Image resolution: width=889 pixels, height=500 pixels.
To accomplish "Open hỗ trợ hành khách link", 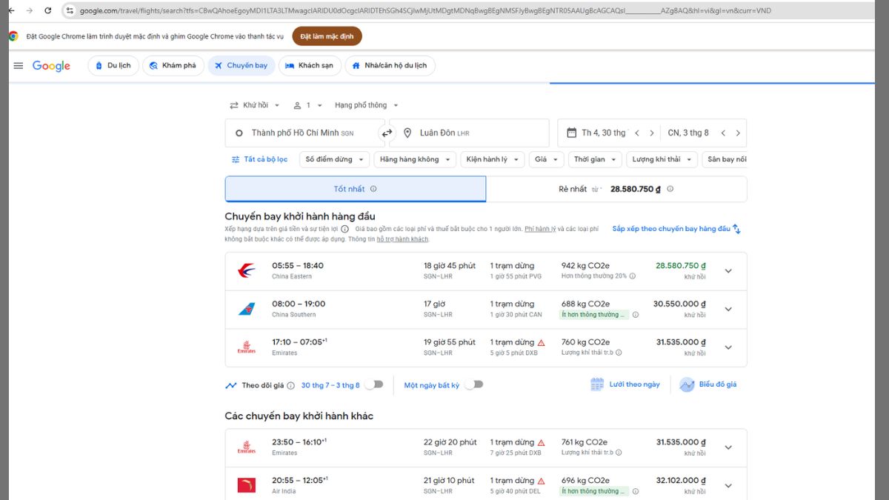I will click(402, 239).
